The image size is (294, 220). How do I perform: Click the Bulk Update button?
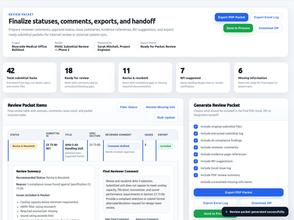(x=166, y=118)
